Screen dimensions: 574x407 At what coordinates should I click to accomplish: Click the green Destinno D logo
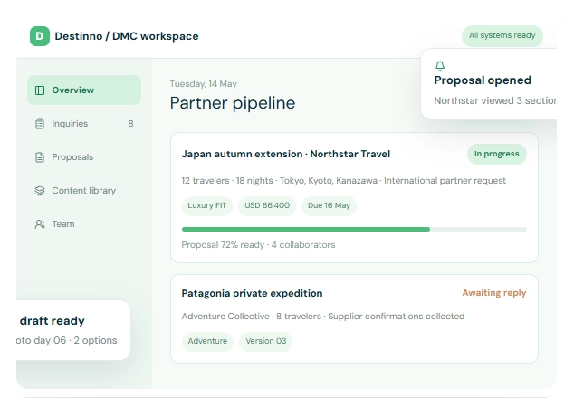(40, 36)
